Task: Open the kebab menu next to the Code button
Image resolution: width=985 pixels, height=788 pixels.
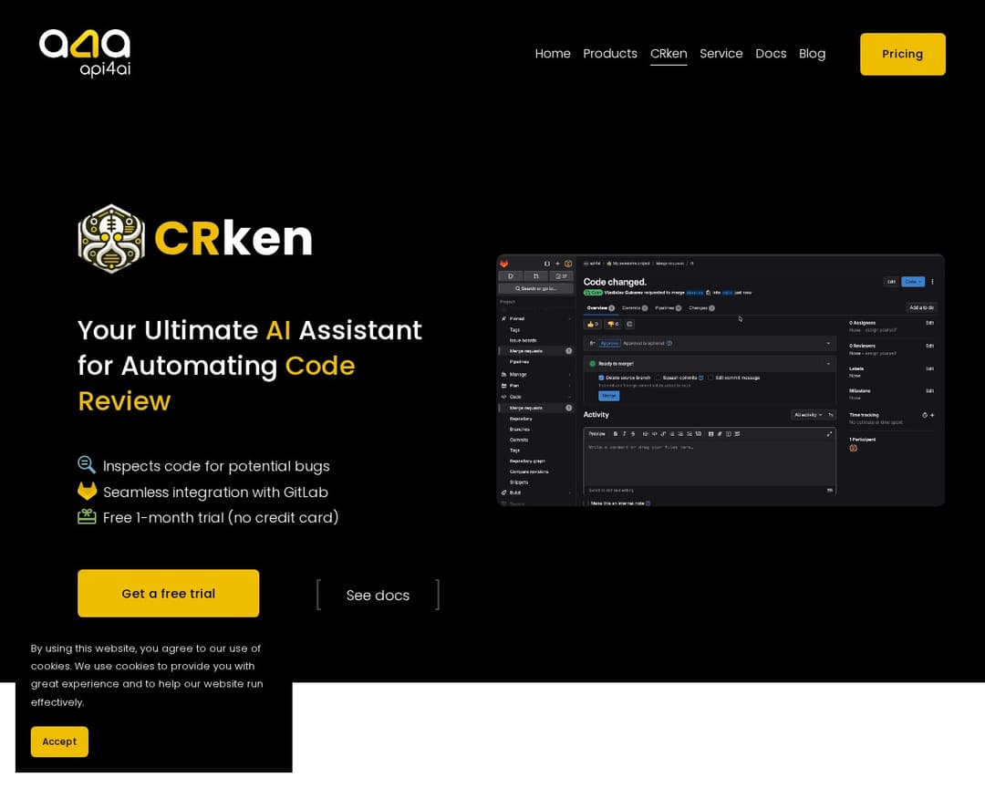Action: pyautogui.click(x=932, y=282)
